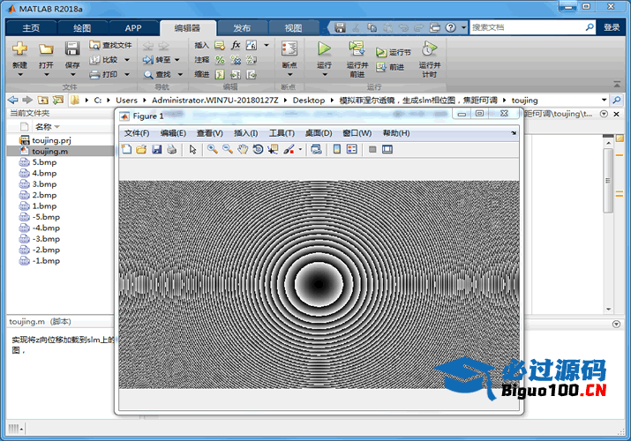Open file using the Open folder icon

pyautogui.click(x=46, y=49)
